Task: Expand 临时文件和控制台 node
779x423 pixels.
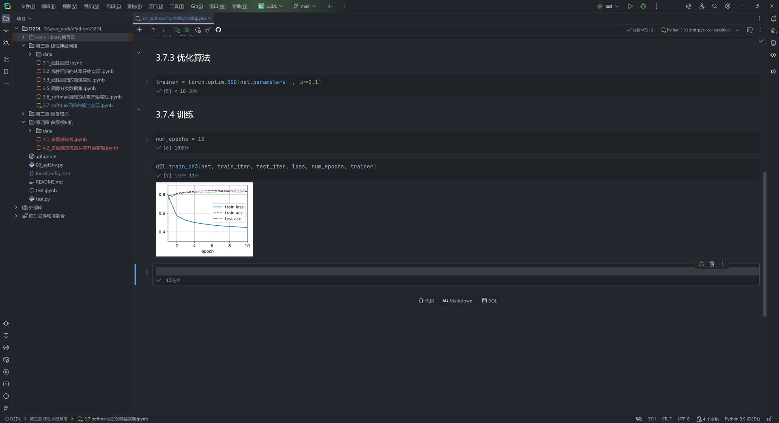Action: [x=16, y=216]
